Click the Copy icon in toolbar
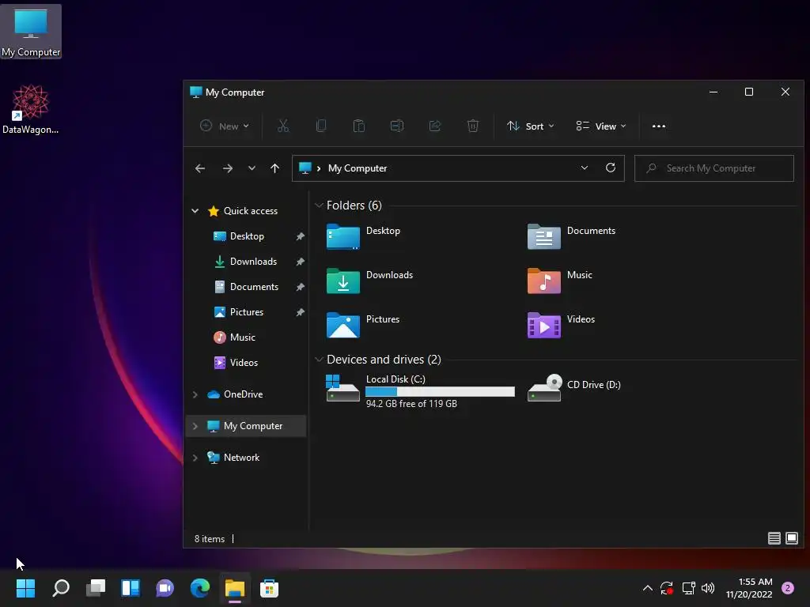Screen dimensions: 810x607 (321, 126)
